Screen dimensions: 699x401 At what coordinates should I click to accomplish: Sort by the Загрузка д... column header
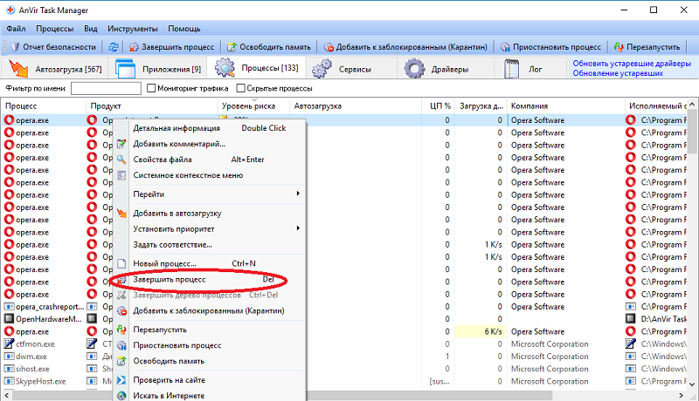pyautogui.click(x=481, y=105)
